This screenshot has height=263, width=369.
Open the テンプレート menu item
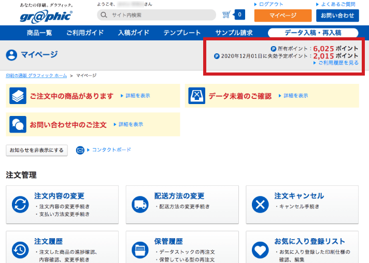(182, 33)
